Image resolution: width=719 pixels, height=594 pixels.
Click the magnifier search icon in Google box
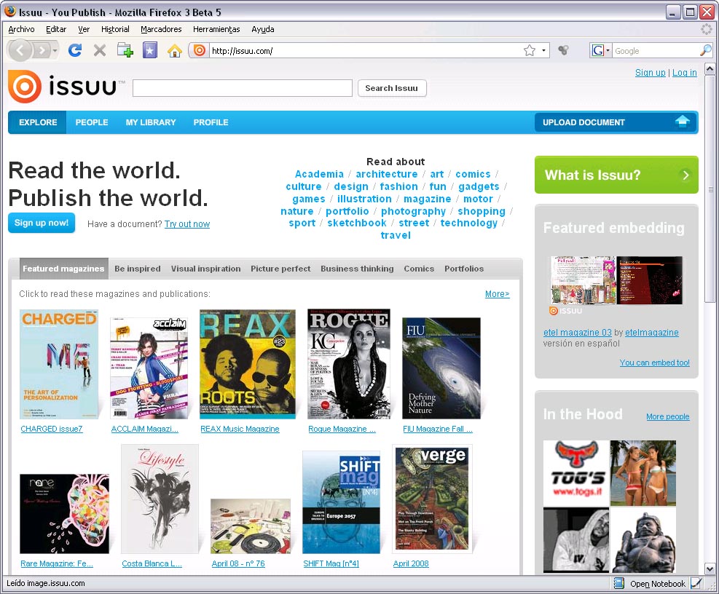pyautogui.click(x=706, y=50)
